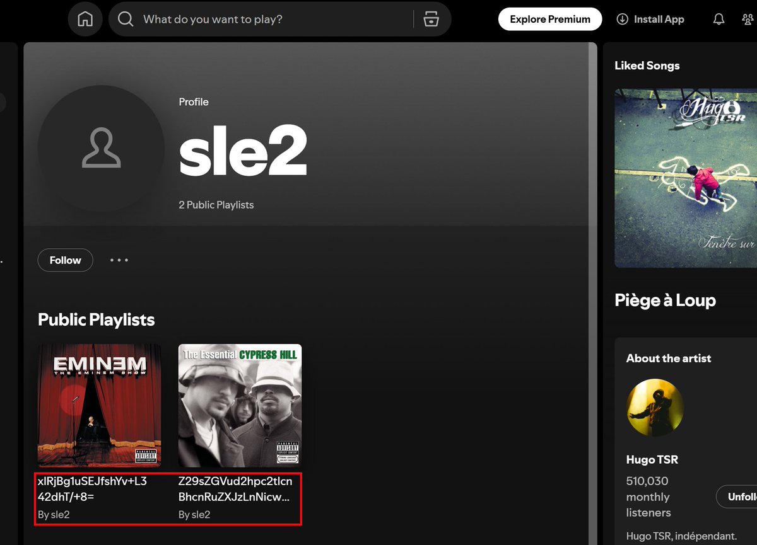Click Install App button
757x545 pixels.
pyautogui.click(x=650, y=20)
